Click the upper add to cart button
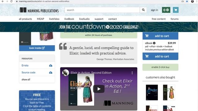Image resolution: width=198 pixels, height=111 pixels. [160, 36]
